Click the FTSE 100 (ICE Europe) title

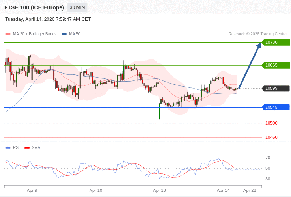[x=34, y=7]
